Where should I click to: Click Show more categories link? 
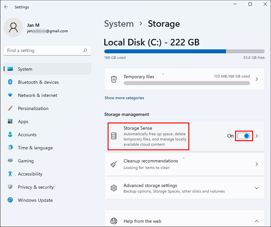[124, 98]
